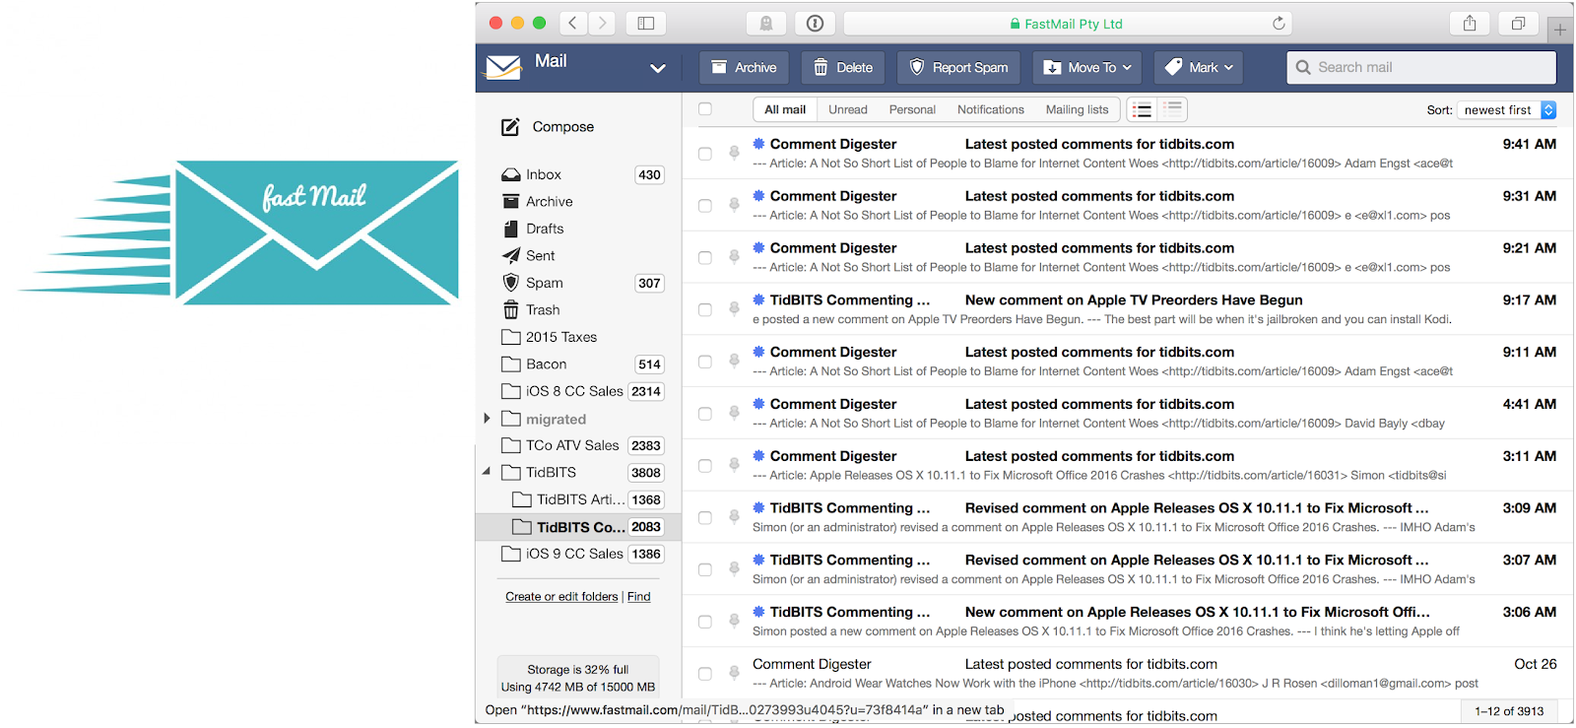Screen dimensions: 1576x728
Task: Reload the page with the refresh icon
Action: [1279, 24]
